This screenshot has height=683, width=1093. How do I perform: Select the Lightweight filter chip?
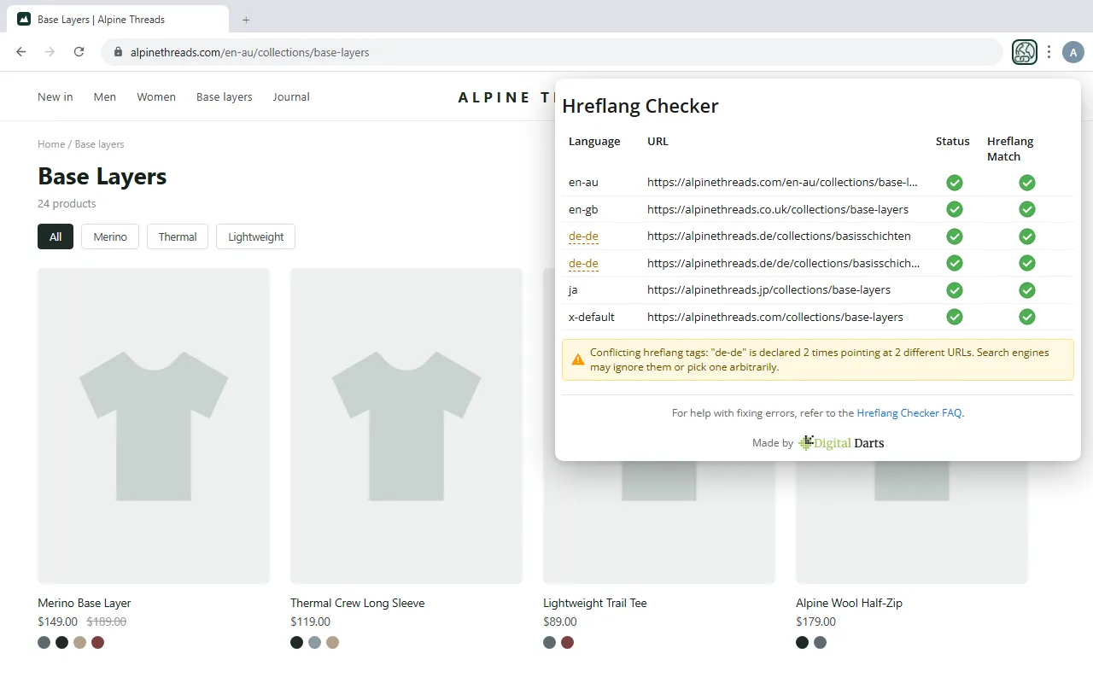[256, 236]
